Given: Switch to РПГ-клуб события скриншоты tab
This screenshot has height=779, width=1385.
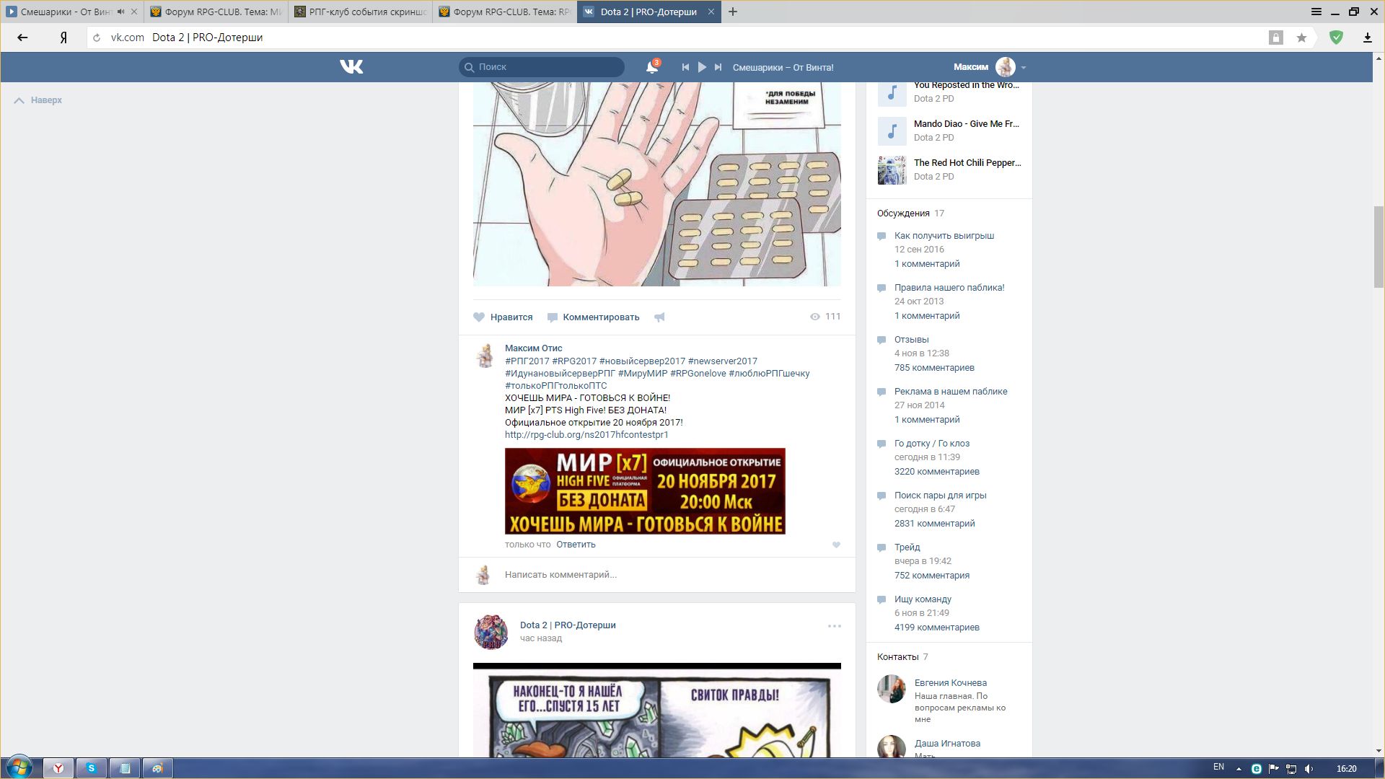Looking at the screenshot, I should coord(360,12).
